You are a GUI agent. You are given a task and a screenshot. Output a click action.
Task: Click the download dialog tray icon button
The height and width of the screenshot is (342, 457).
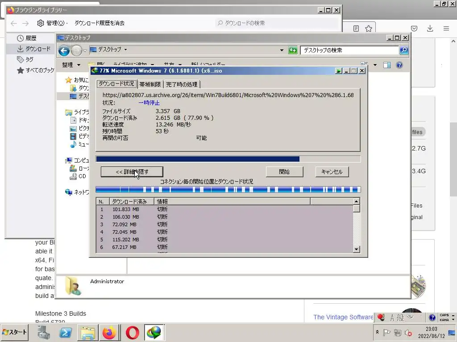[338, 71]
